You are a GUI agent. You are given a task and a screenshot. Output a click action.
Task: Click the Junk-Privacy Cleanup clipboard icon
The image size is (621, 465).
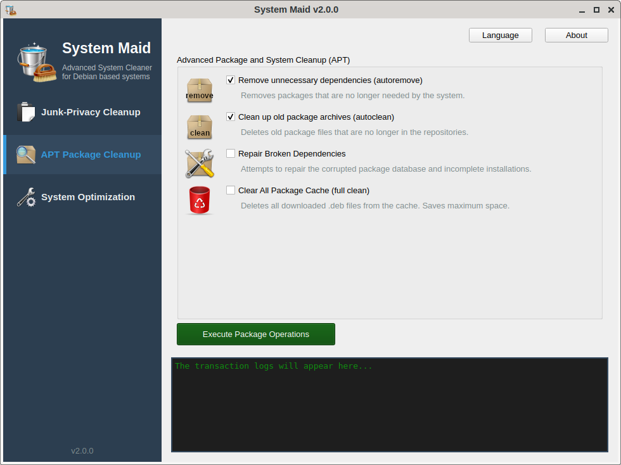point(26,112)
